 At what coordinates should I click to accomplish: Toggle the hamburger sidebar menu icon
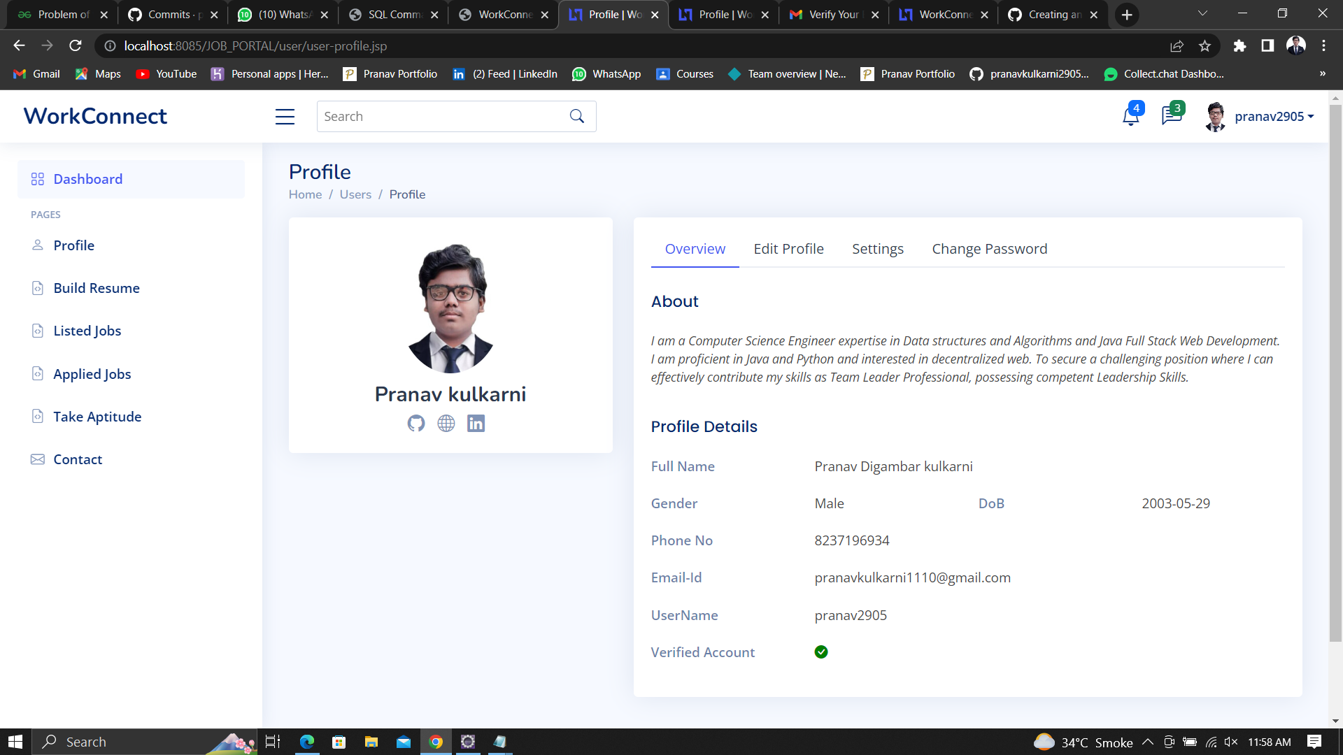point(285,117)
